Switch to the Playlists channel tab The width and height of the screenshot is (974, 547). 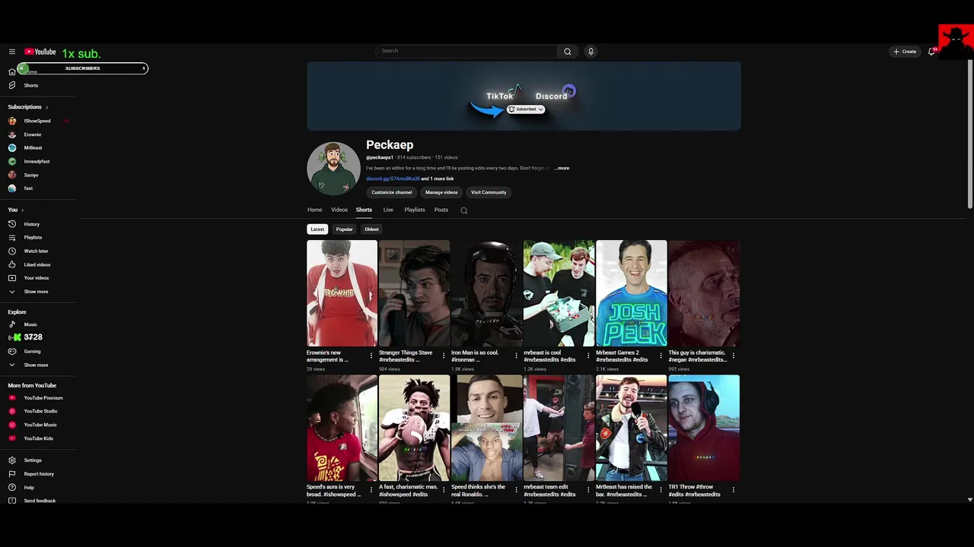415,210
